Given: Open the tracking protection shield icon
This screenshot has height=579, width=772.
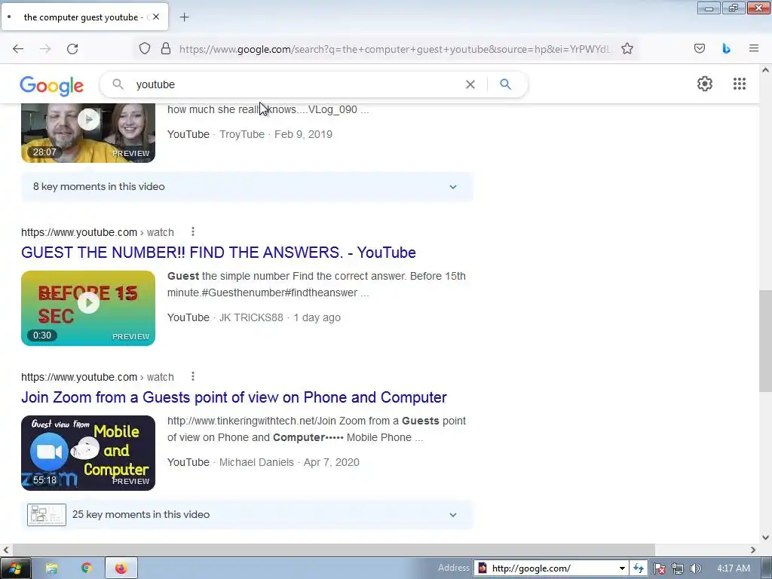Looking at the screenshot, I should click(144, 49).
